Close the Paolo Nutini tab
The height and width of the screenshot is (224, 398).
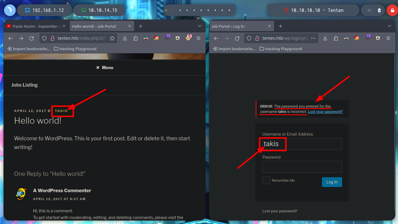64,26
